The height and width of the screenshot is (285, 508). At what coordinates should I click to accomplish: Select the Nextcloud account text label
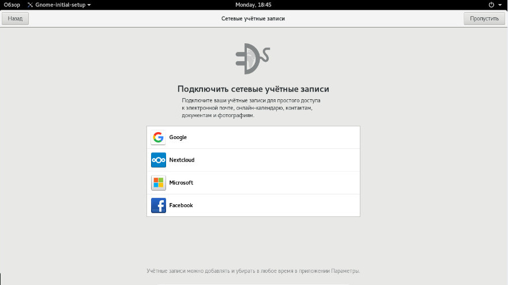tap(182, 160)
